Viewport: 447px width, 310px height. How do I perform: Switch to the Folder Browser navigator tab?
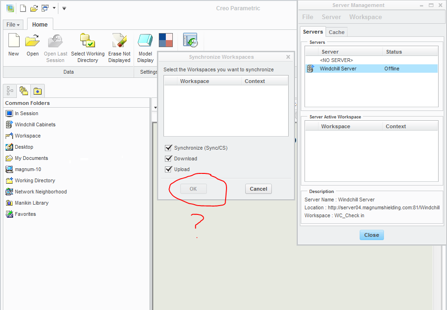coord(24,91)
